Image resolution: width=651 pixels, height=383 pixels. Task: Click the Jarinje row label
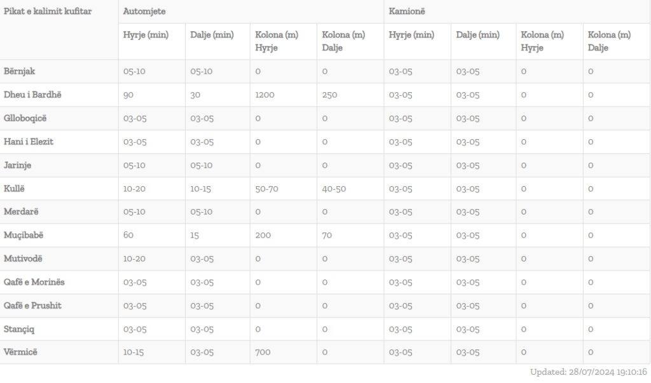(x=17, y=165)
